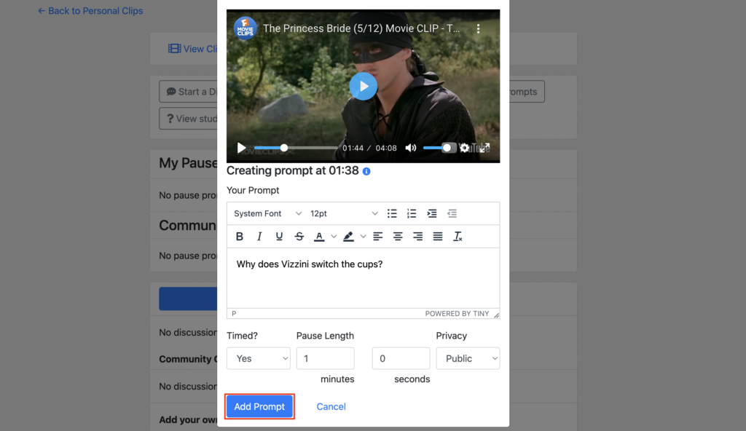This screenshot has height=431, width=746.
Task: Align text left
Action: [378, 237]
